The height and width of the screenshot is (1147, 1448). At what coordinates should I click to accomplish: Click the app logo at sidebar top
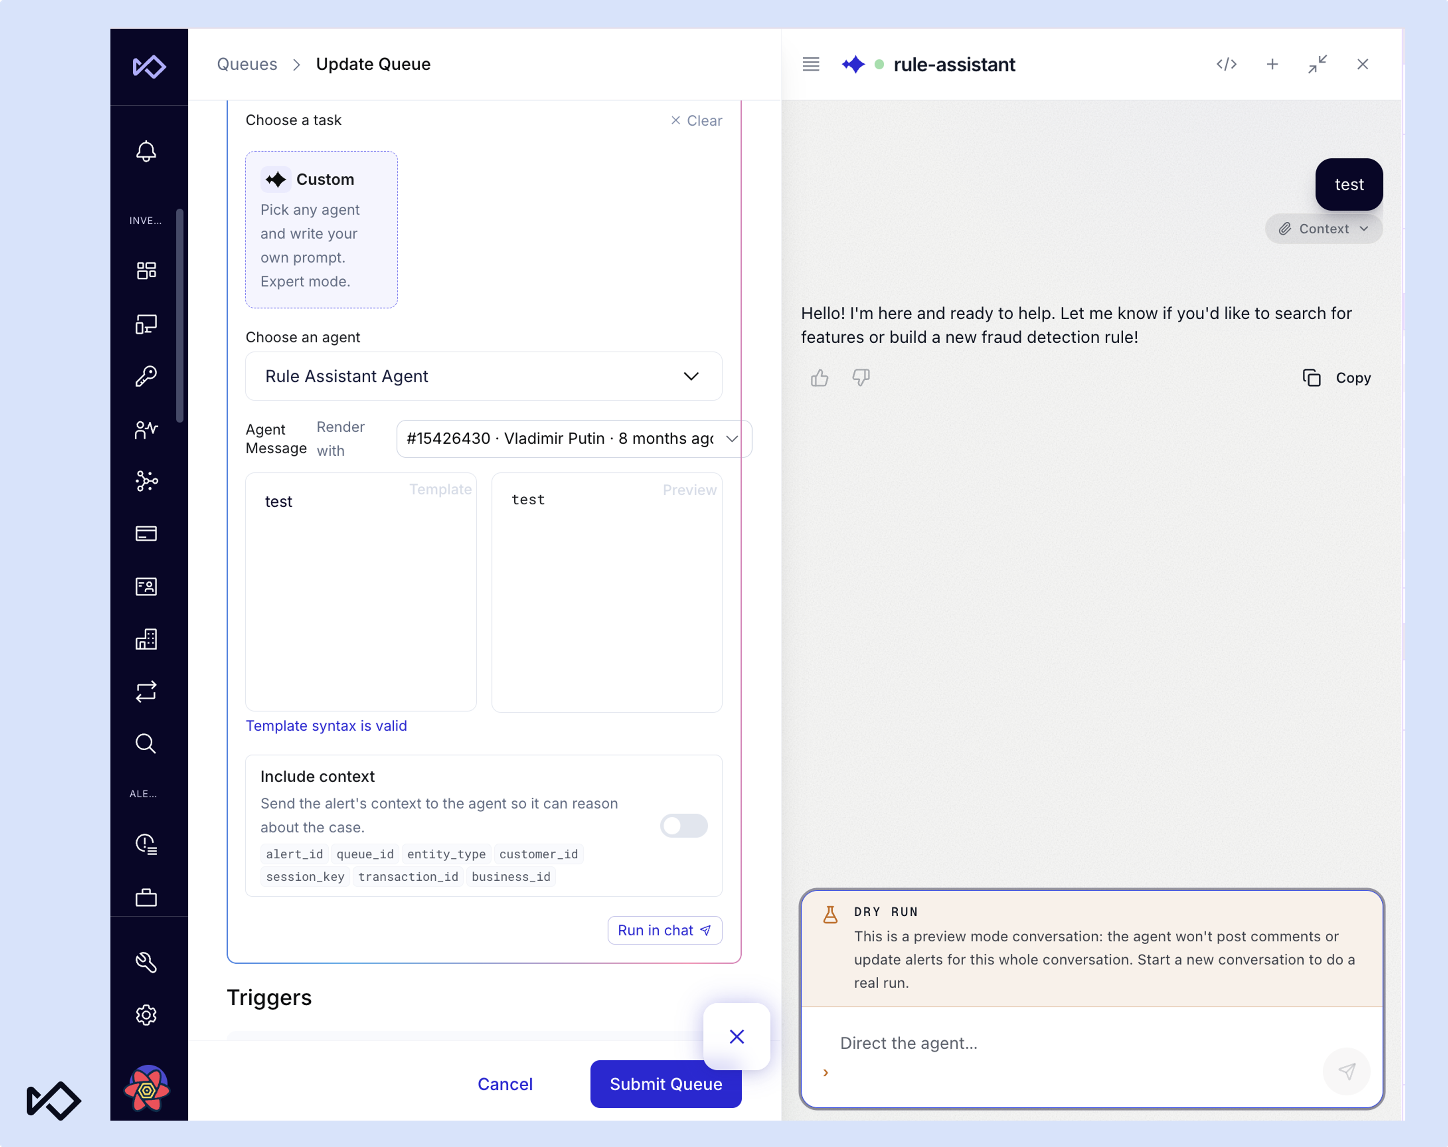(x=149, y=66)
